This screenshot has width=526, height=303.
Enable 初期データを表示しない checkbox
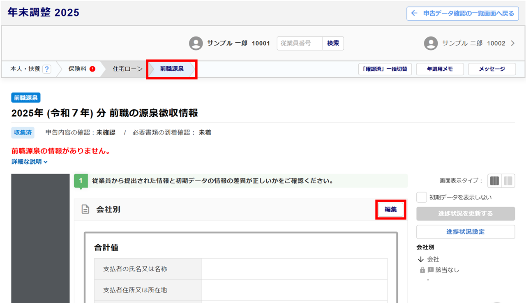[422, 197]
